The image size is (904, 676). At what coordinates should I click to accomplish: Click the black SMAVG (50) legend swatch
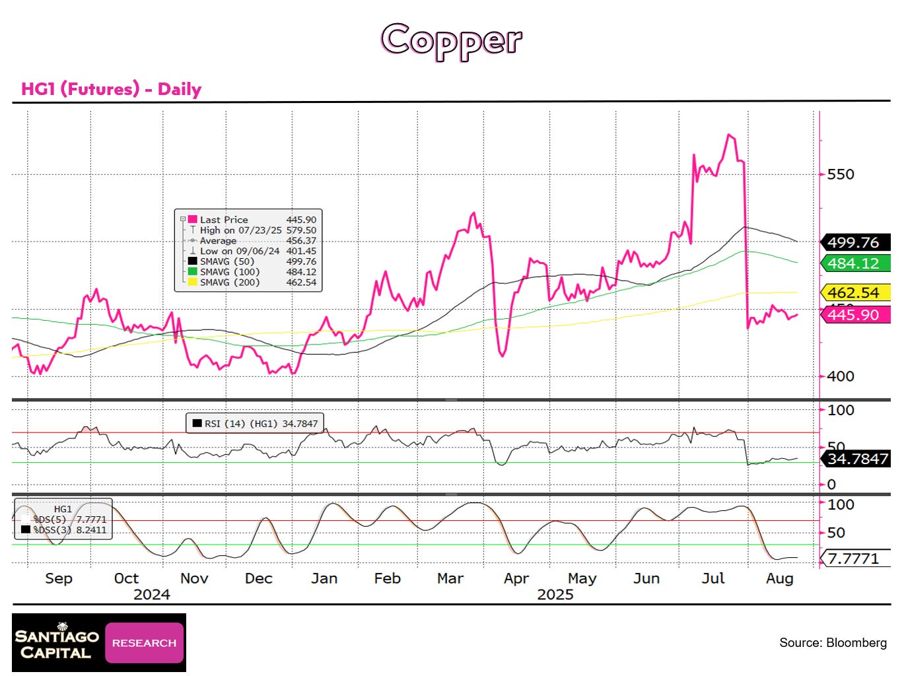pyautogui.click(x=193, y=261)
